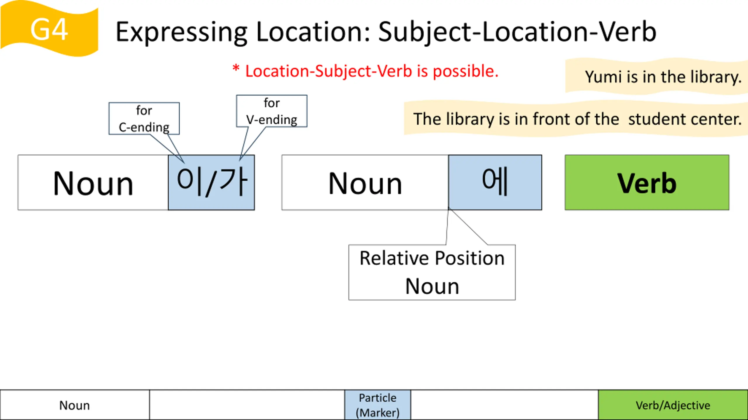This screenshot has width=748, height=420.
Task: Click the Particle (Marker) legend cell
Action: [x=378, y=405]
